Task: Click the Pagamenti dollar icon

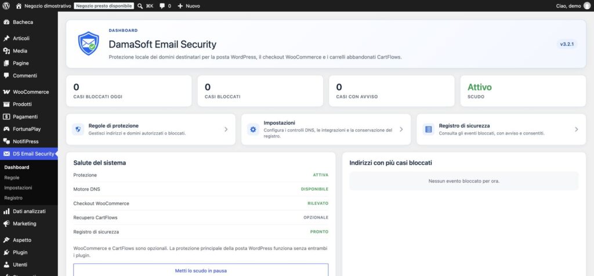Action: (6, 117)
